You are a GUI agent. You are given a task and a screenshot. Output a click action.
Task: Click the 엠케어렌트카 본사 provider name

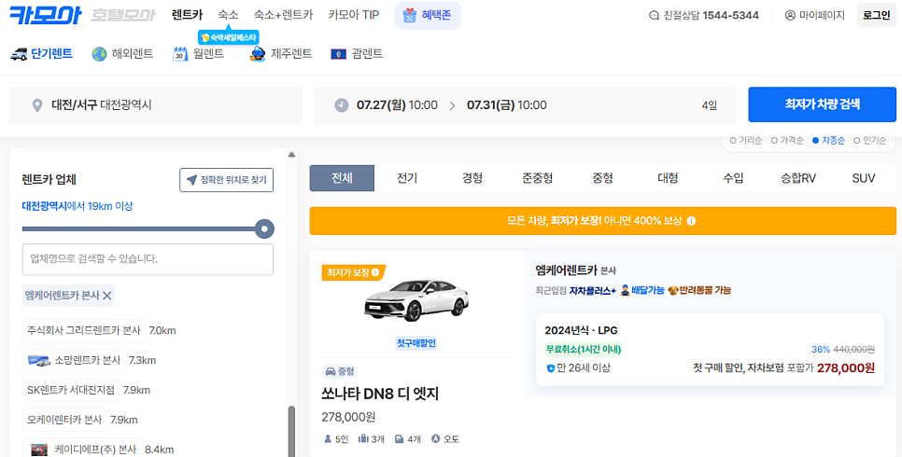coord(576,270)
